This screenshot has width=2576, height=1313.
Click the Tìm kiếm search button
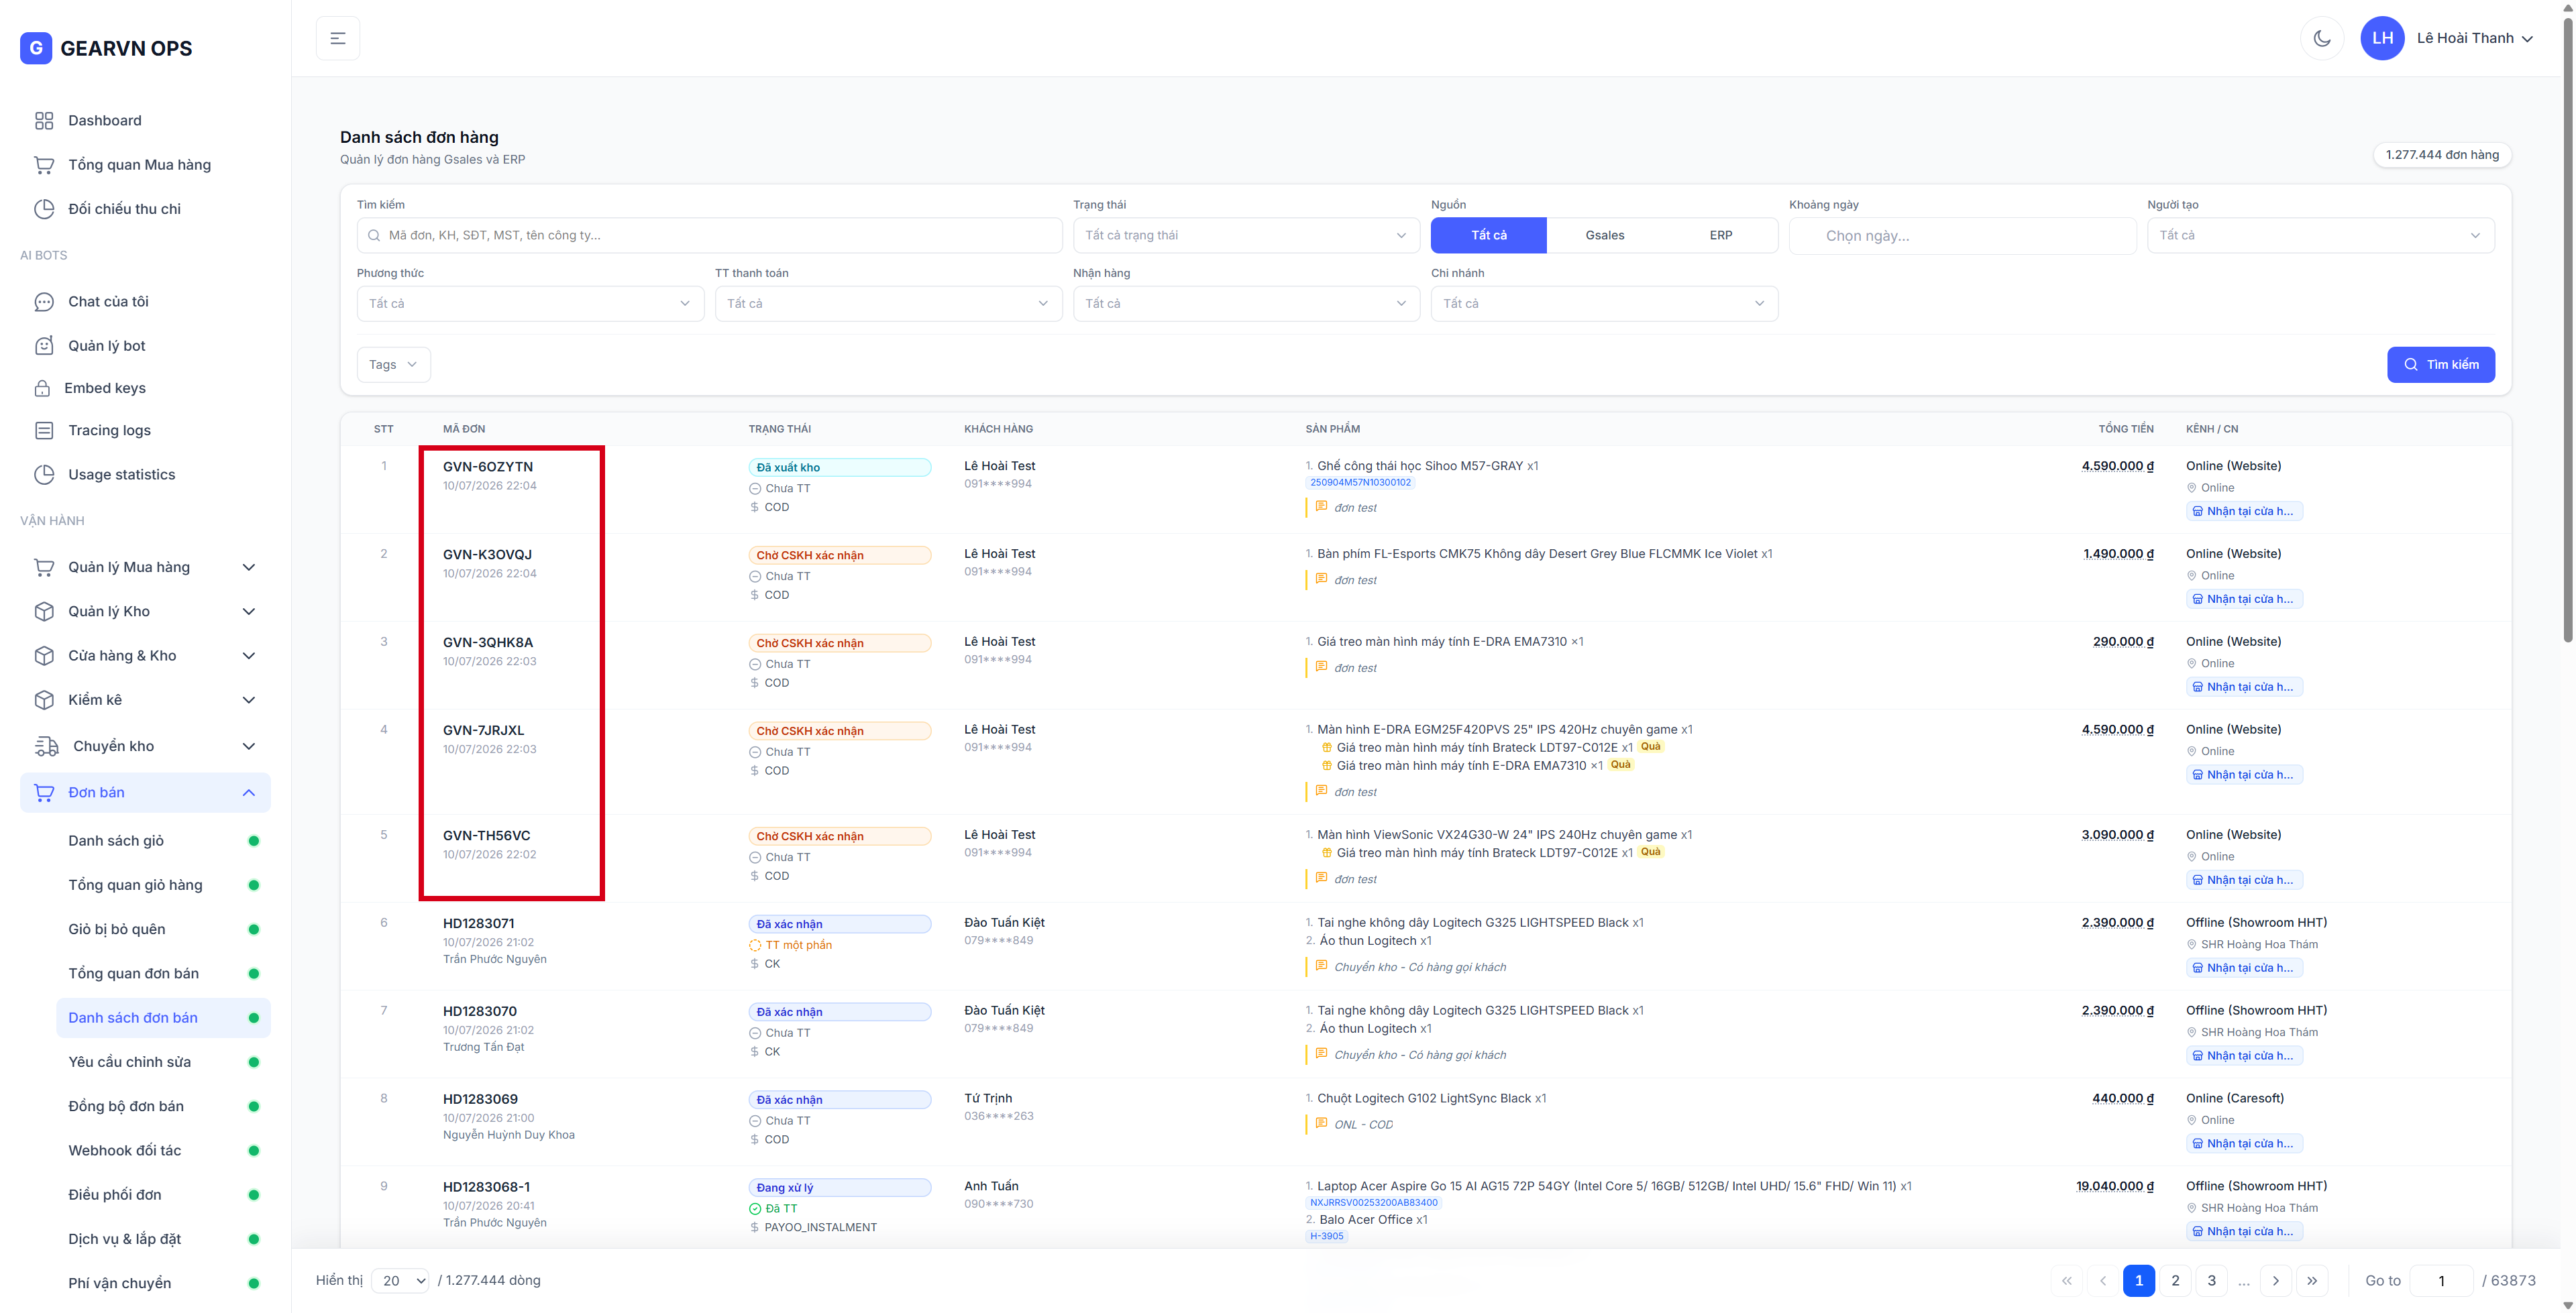2440,365
